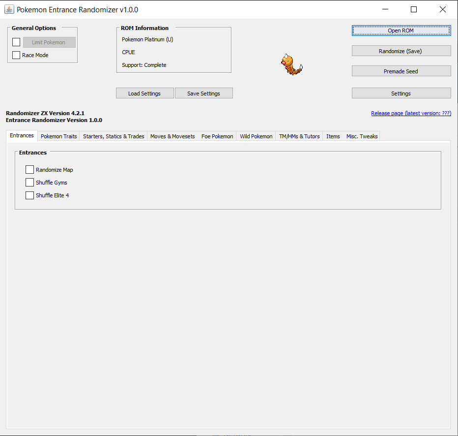Check the Shuffle Gyms box
The image size is (458, 436).
pos(29,182)
